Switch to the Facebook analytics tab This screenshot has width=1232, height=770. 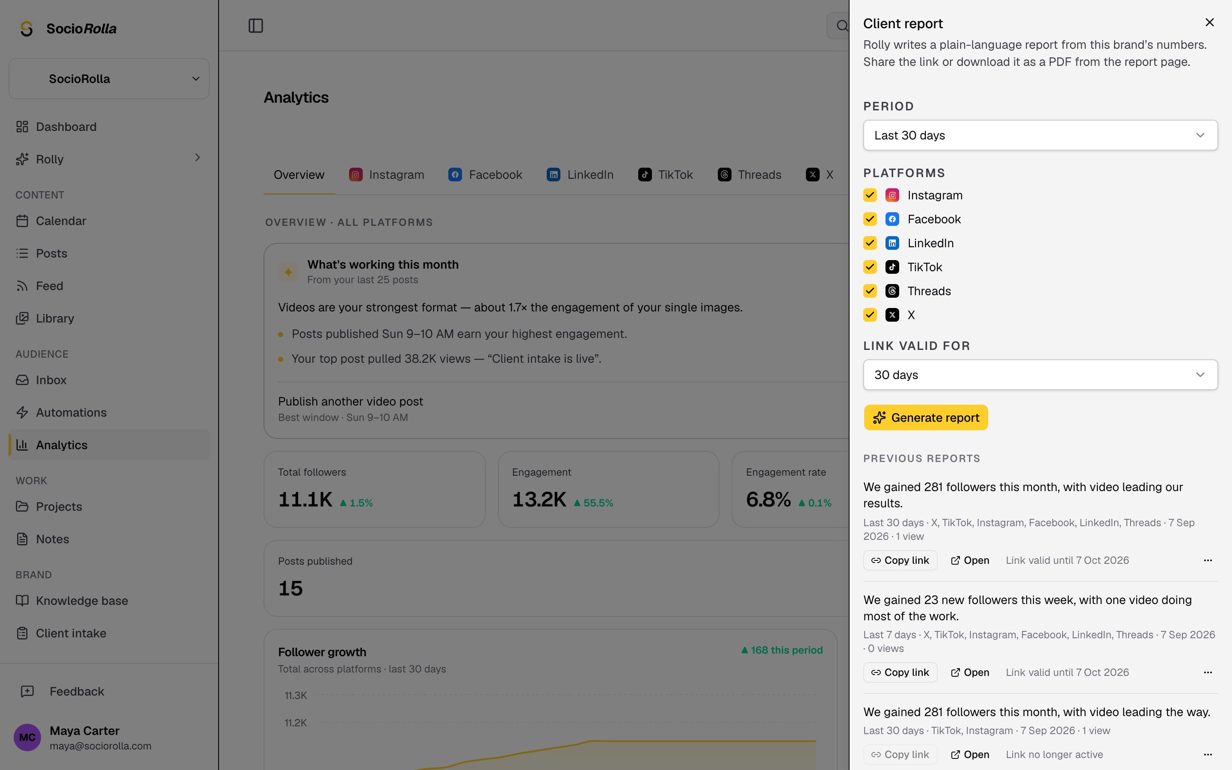485,175
